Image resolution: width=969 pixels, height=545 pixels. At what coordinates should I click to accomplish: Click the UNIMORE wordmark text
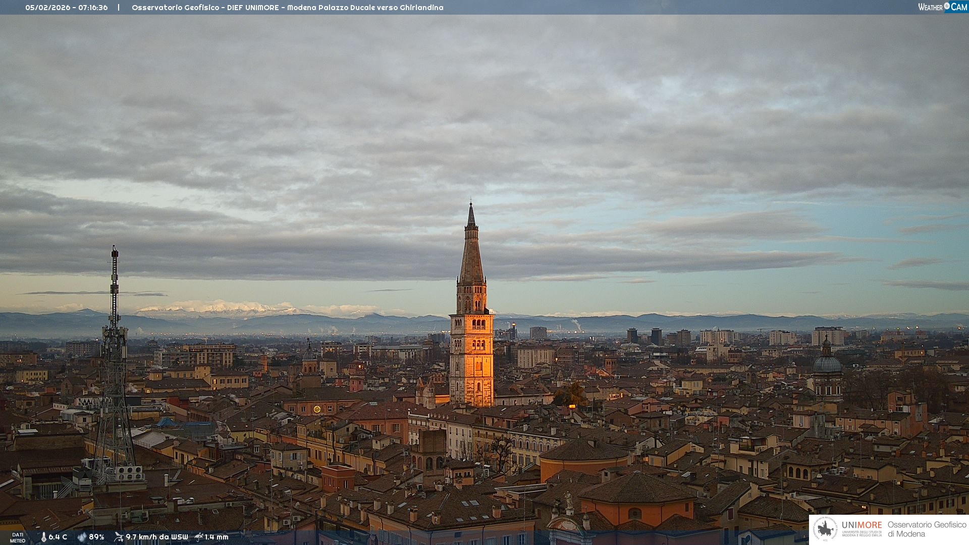862,525
